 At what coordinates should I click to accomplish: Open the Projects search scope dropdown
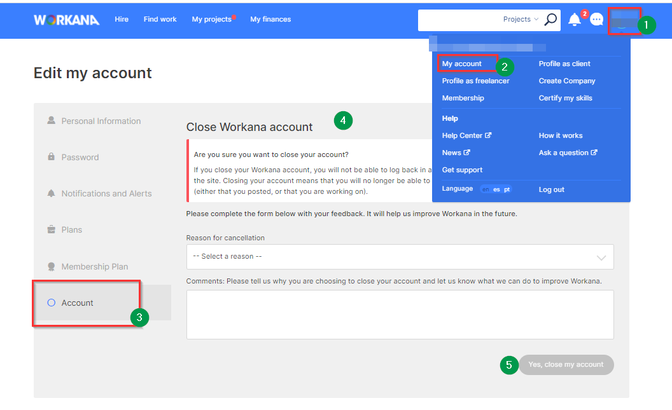(x=521, y=19)
